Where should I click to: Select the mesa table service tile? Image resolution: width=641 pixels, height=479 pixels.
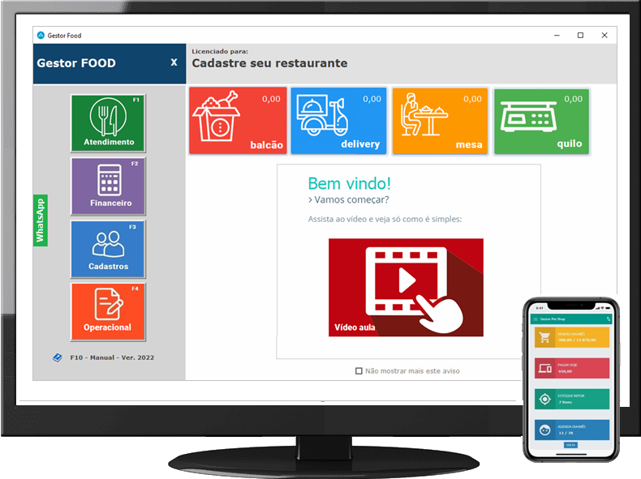tap(440, 121)
